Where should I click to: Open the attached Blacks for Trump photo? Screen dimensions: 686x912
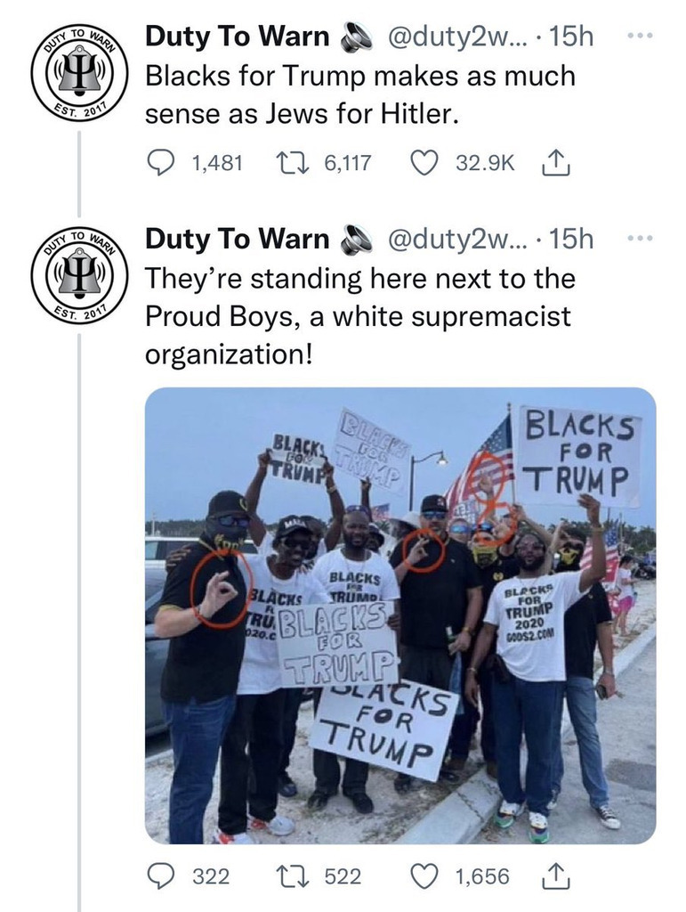400,615
